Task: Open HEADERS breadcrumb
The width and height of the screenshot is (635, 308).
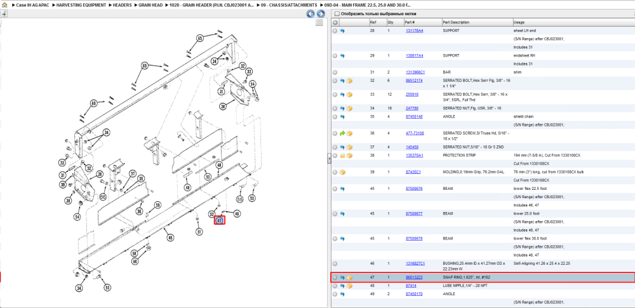Action: click(x=123, y=5)
